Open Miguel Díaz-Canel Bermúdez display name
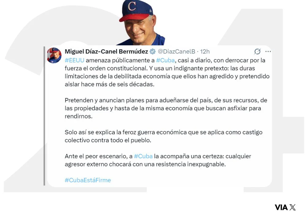The width and height of the screenshot is (307, 215). [x=106, y=52]
